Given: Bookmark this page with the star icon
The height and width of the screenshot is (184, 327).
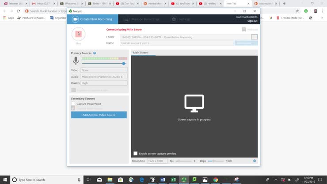Looking at the screenshot, I should point(297,11).
